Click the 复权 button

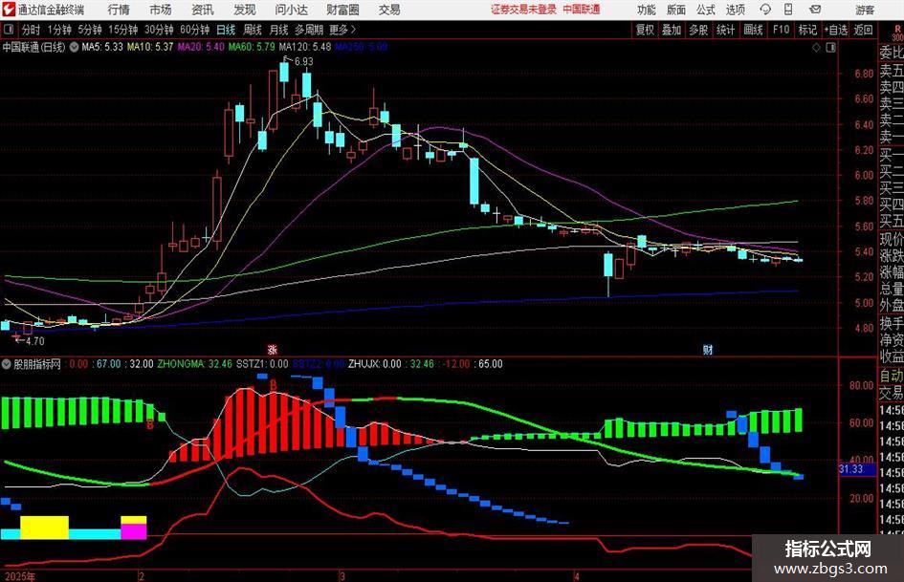(x=645, y=30)
